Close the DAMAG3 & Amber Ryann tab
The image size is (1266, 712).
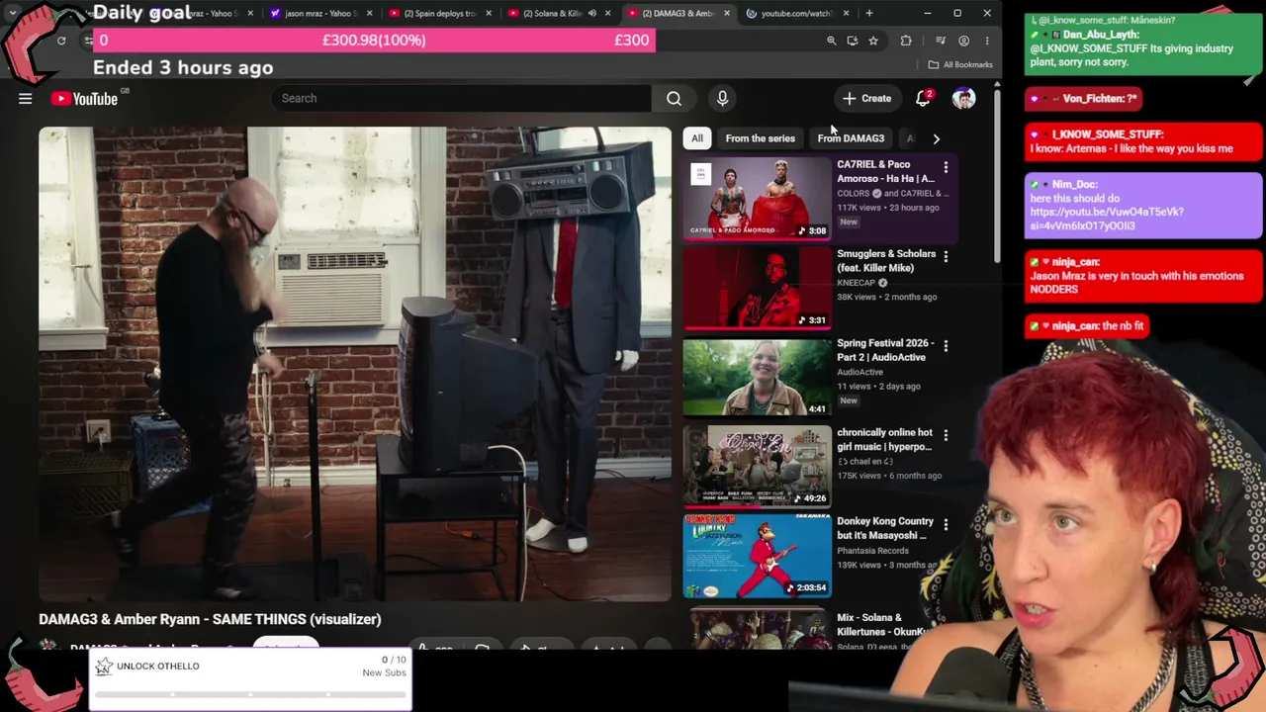[x=727, y=13]
